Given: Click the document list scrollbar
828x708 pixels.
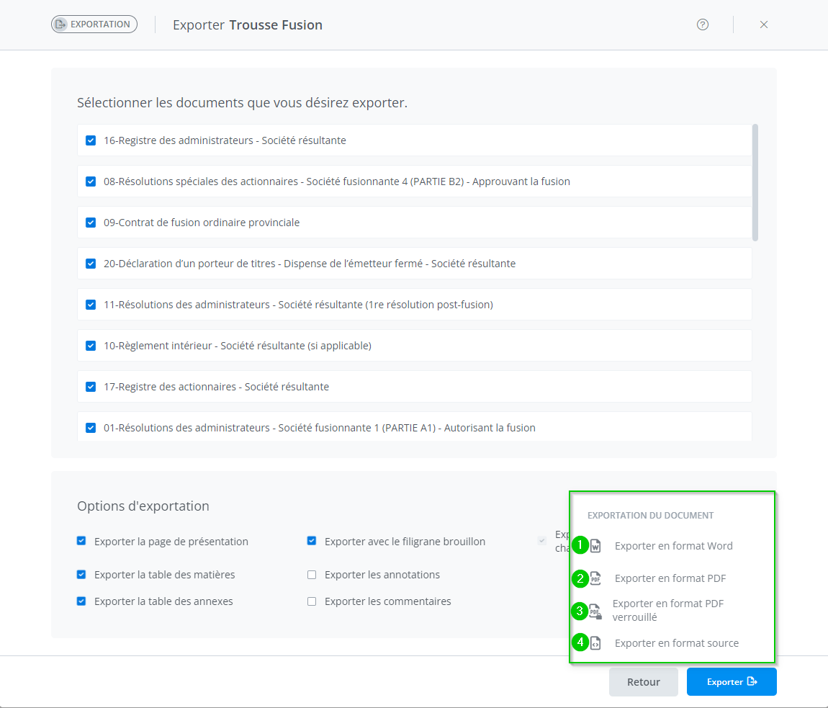Looking at the screenshot, I should (755, 182).
